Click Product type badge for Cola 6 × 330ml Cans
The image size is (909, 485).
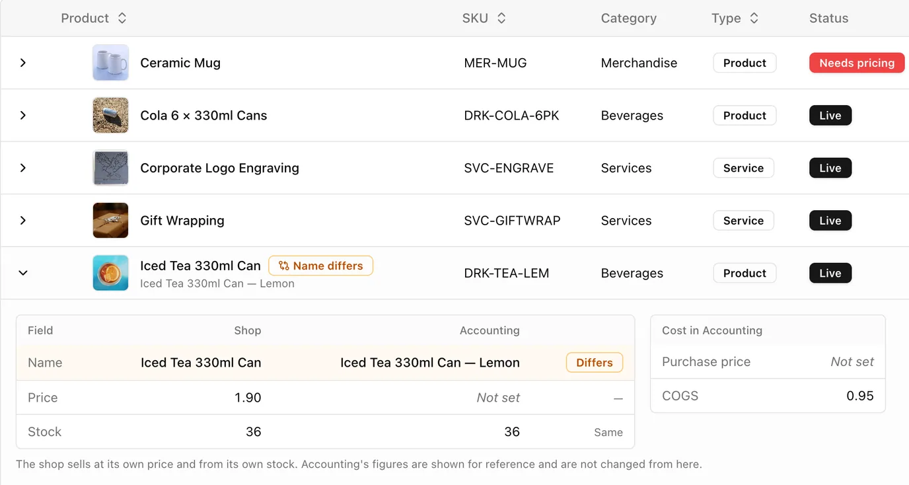(745, 116)
